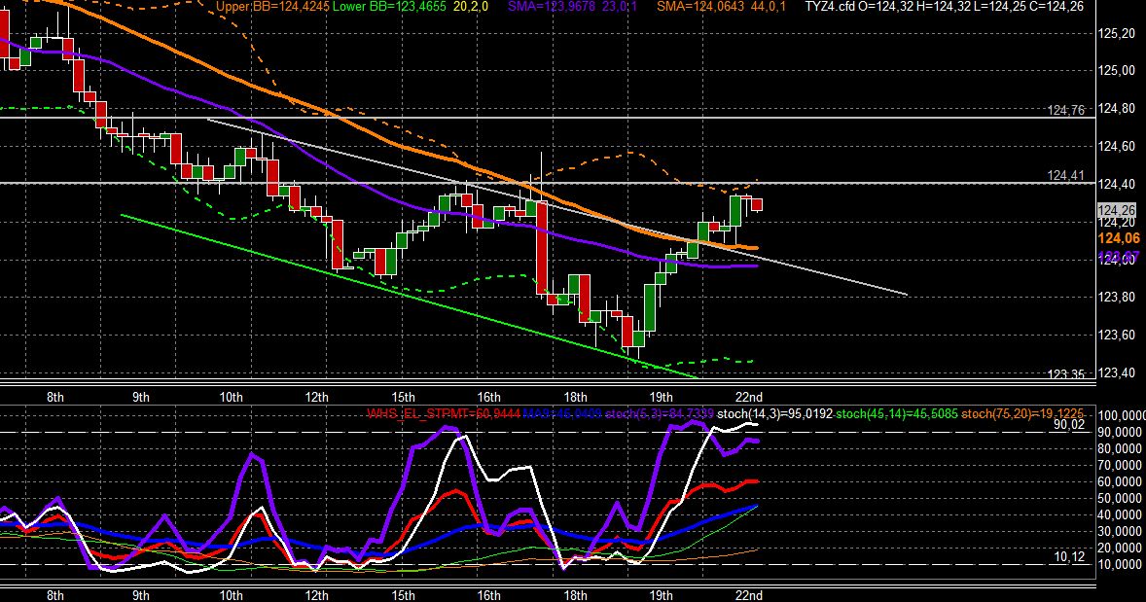The image size is (1146, 602).
Task: Click the 40,0000 indicator axis label
Action: click(x=1122, y=515)
